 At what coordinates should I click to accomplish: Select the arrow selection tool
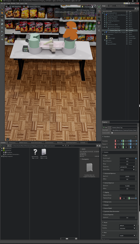[x=2, y=13]
